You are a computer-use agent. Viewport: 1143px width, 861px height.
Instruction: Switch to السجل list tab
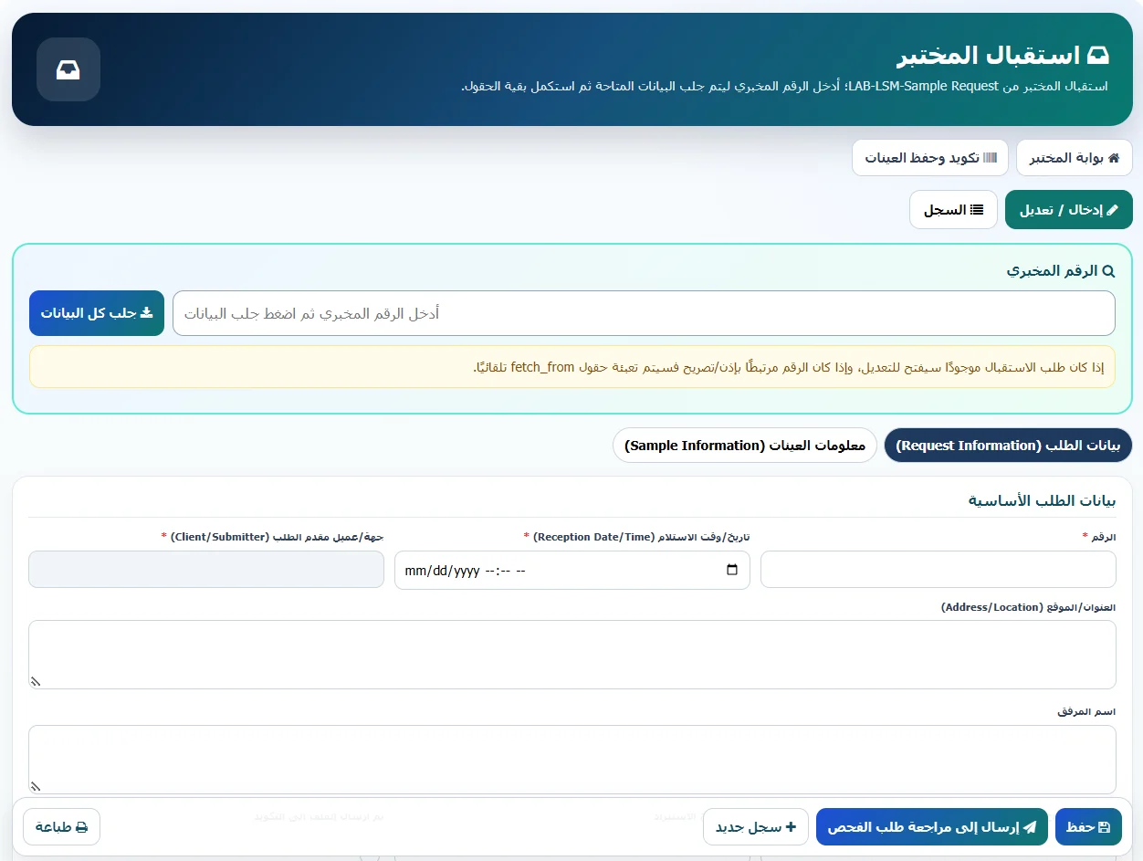pos(953,210)
